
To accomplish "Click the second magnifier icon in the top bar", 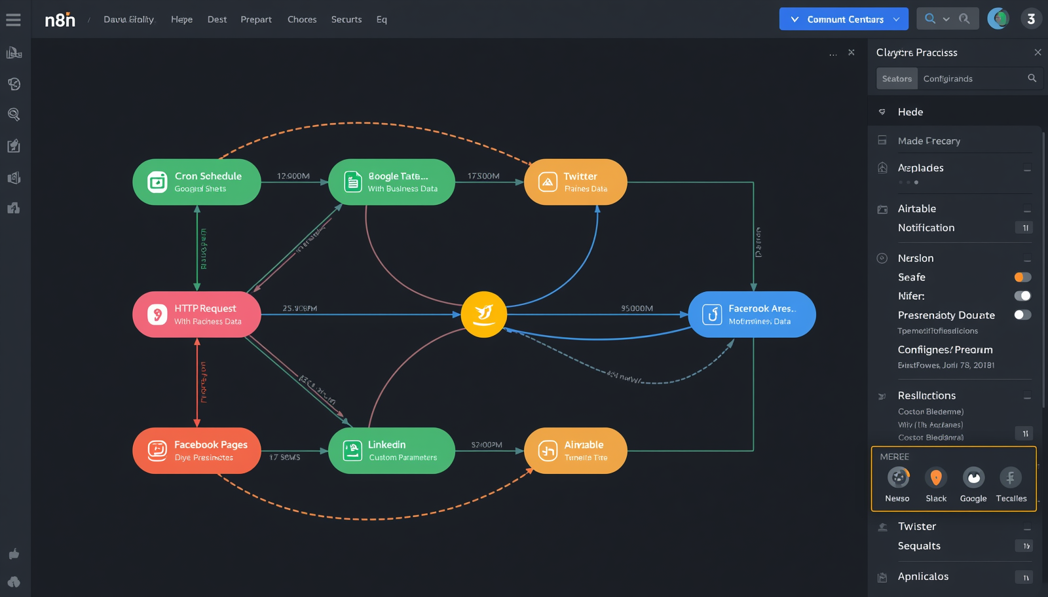I will point(964,19).
